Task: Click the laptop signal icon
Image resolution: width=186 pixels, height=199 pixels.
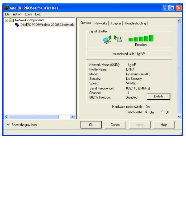Action: click(x=107, y=39)
